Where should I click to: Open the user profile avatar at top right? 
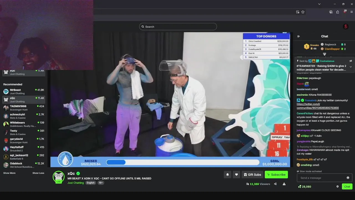[346, 27]
